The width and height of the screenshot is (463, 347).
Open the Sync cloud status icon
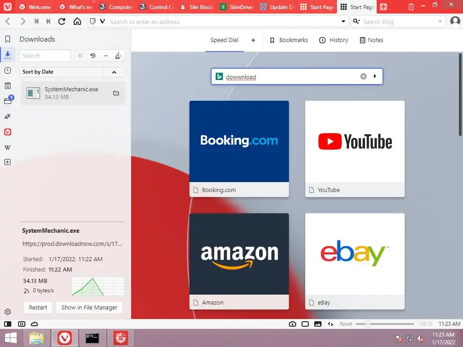click(x=34, y=324)
